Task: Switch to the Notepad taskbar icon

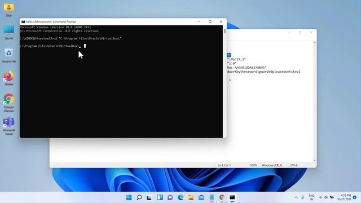Action: [212, 197]
